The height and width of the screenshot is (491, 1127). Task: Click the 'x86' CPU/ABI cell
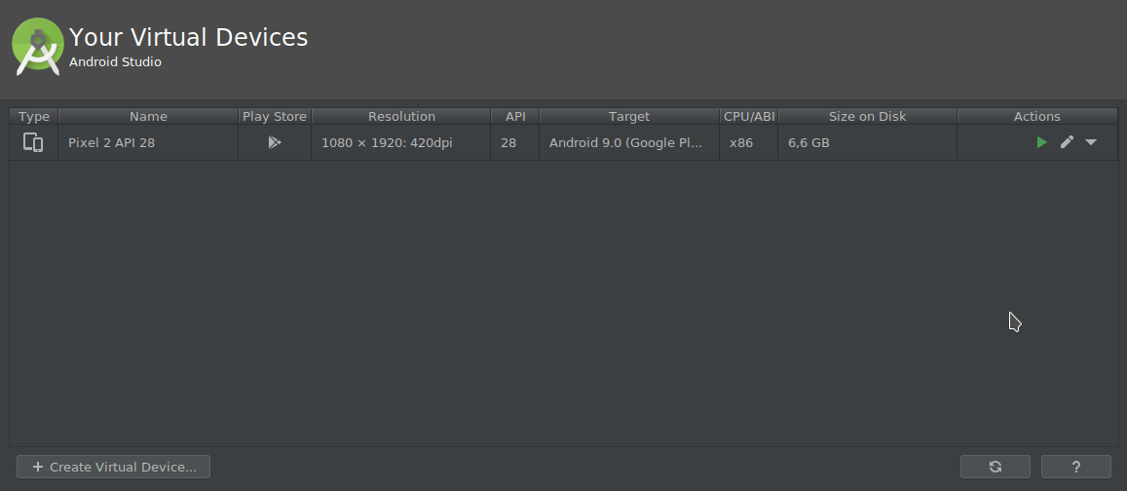[749, 142]
